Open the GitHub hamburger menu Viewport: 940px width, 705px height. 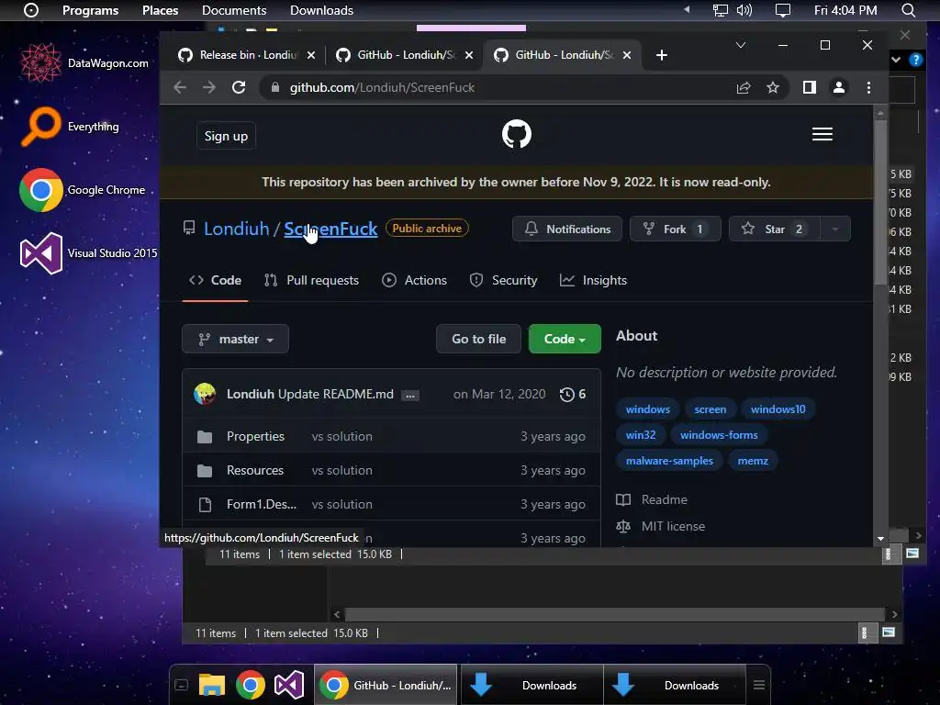click(822, 134)
